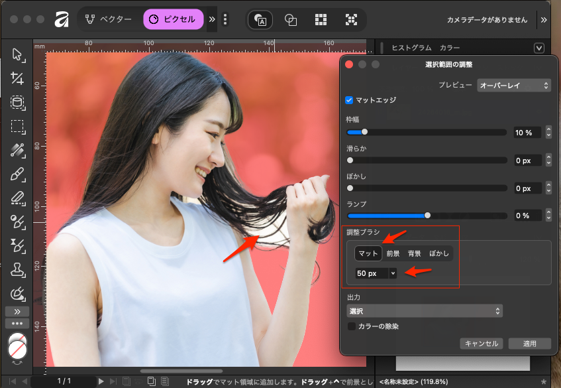The height and width of the screenshot is (388, 561).
Task: Select the Crop tool
Action: point(18,78)
